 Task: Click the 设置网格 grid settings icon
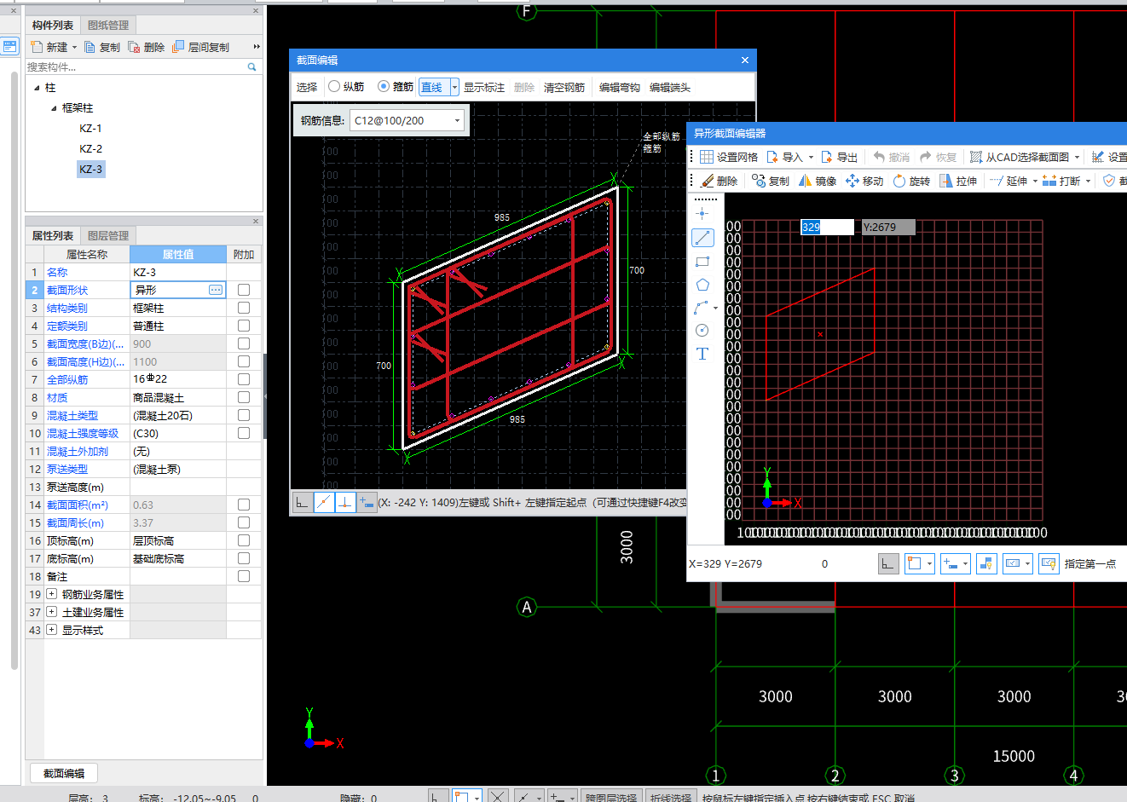[707, 157]
